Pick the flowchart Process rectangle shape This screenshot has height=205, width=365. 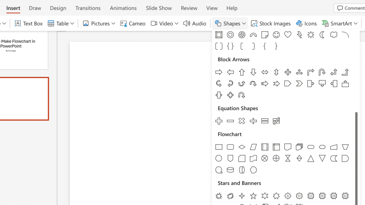click(219, 147)
